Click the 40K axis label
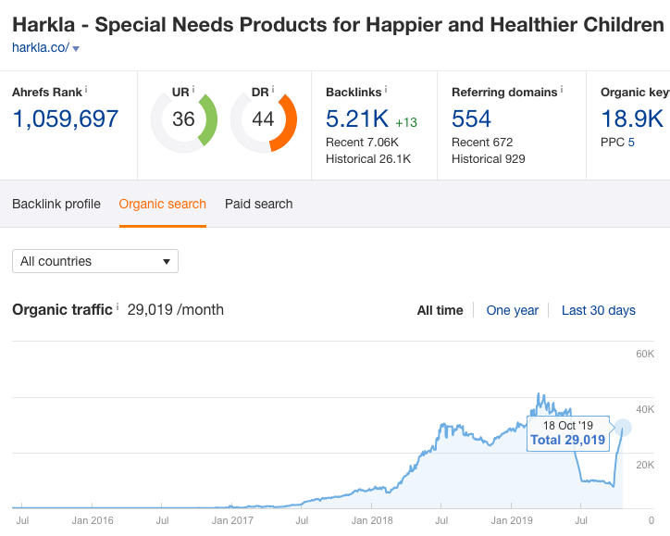The image size is (670, 536). point(645,409)
